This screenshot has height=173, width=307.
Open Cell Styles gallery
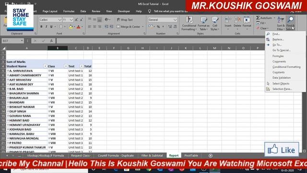(x=215, y=24)
